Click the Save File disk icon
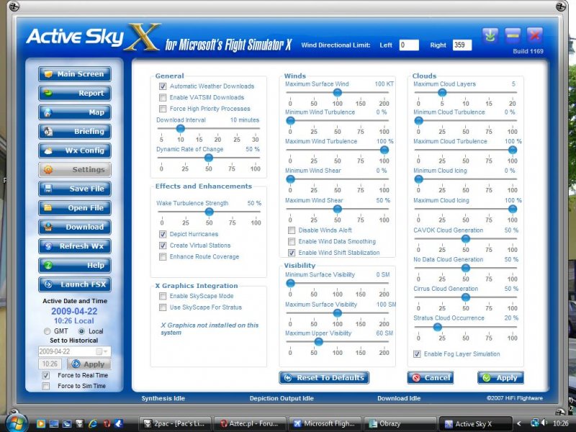Screen dimensions: 576x432 click(48, 189)
